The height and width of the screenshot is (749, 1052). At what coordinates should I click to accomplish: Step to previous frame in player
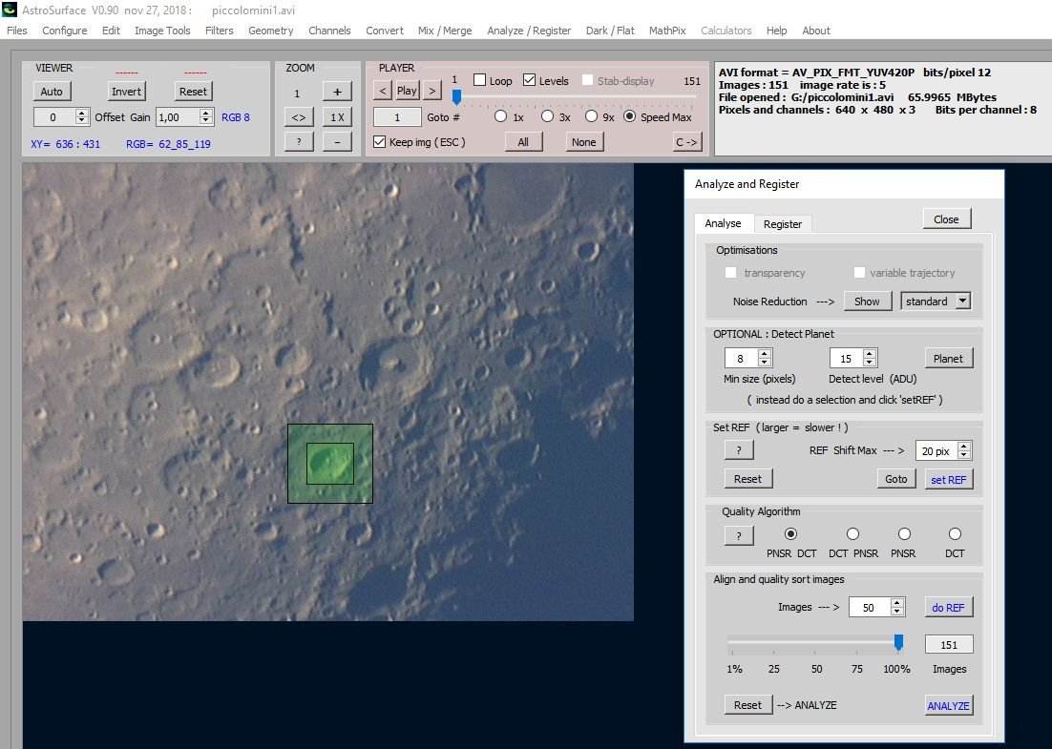tap(383, 91)
